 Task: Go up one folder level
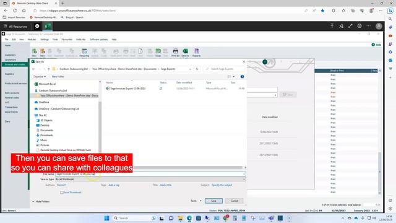49,69
